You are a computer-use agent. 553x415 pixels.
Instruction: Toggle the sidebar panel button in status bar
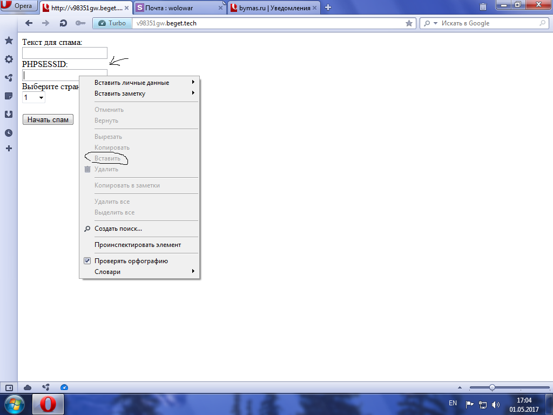9,387
